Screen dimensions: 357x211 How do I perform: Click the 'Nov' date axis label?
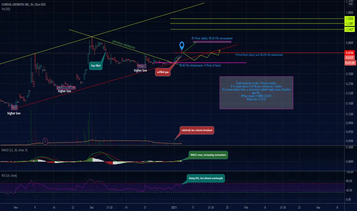tap(16, 208)
